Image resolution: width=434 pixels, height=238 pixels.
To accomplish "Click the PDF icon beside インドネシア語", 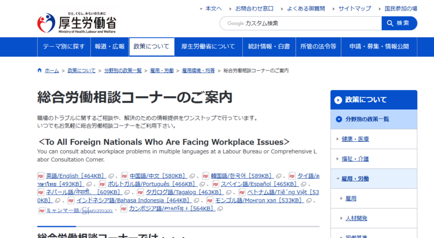I will (x=71, y=200).
